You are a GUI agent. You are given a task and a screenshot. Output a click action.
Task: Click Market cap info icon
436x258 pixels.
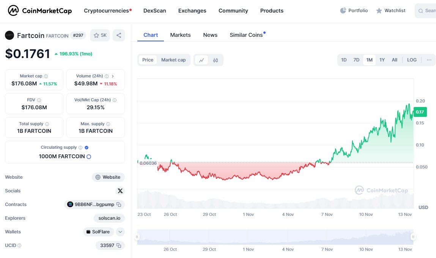46,76
